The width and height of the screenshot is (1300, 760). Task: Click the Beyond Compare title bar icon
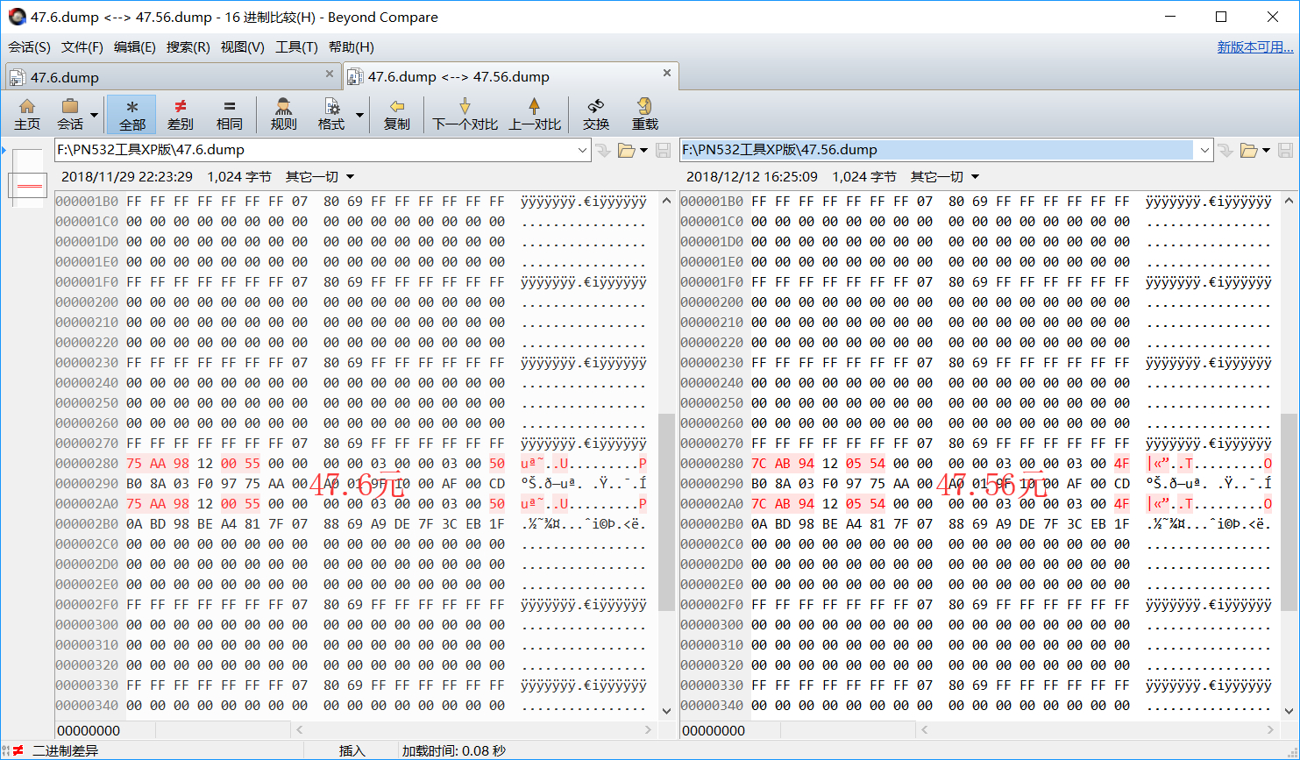(17, 17)
